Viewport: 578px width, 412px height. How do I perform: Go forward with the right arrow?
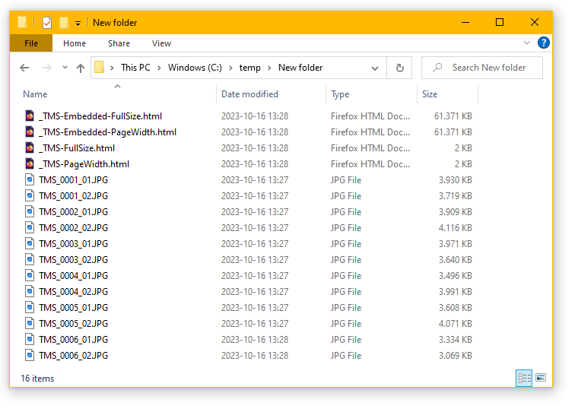point(47,68)
